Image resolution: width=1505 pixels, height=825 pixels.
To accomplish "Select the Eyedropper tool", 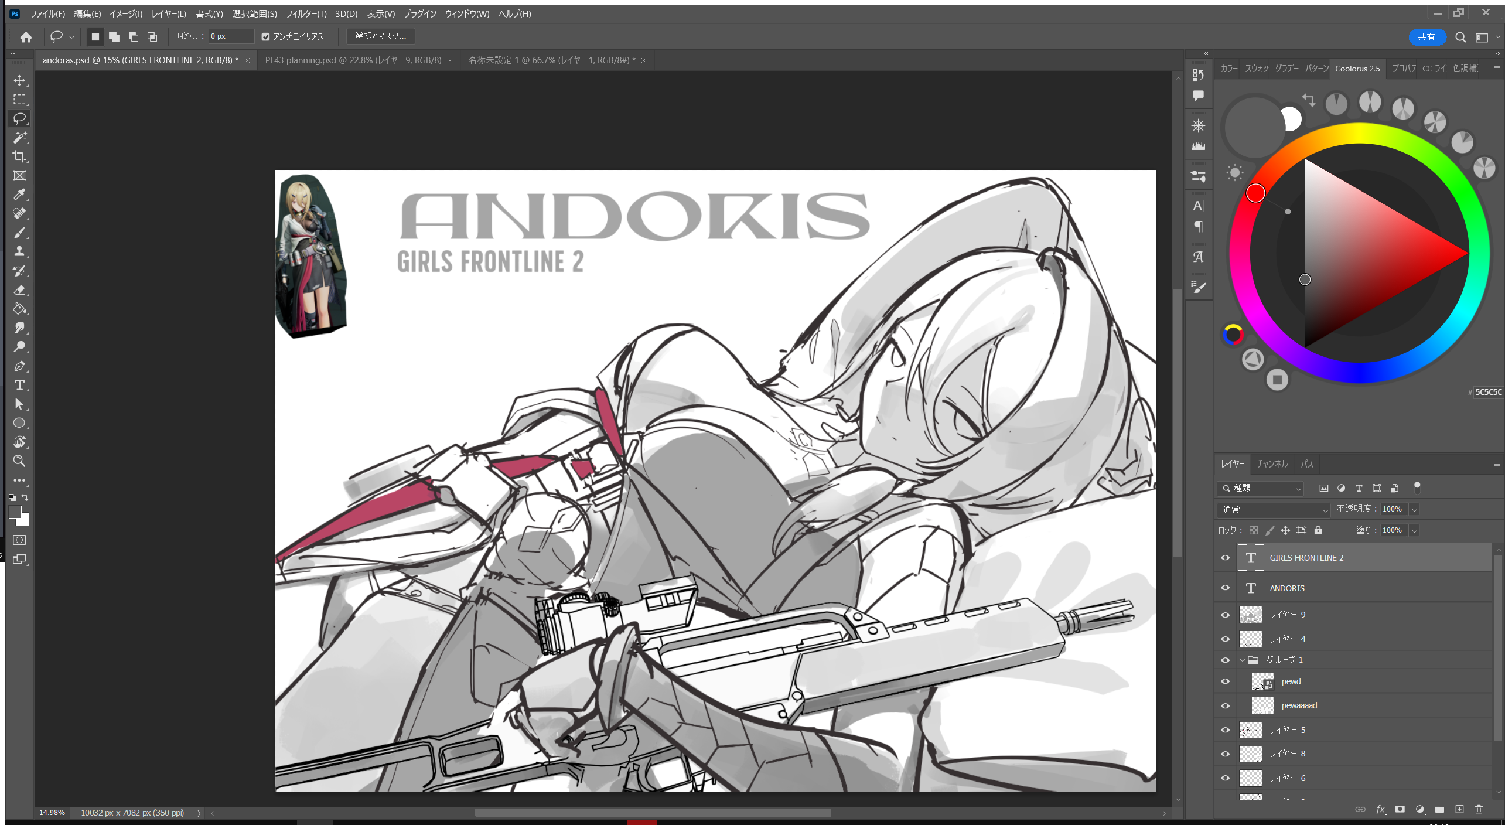I will pos(19,195).
